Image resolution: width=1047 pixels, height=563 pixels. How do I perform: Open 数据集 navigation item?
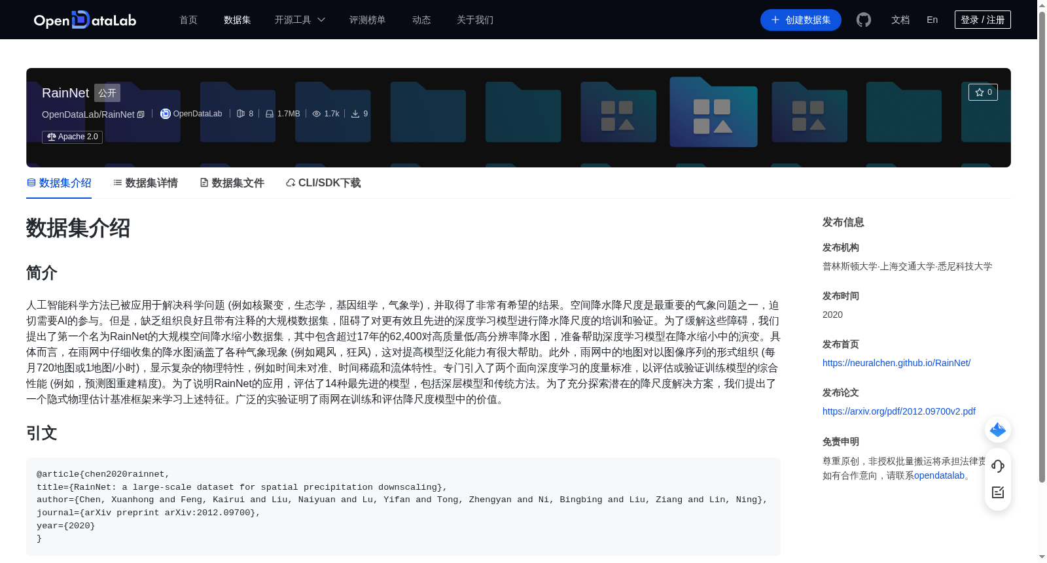coord(237,20)
